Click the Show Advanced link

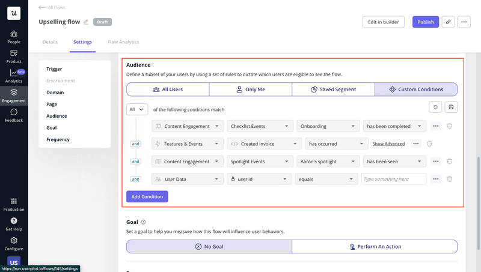click(388, 144)
